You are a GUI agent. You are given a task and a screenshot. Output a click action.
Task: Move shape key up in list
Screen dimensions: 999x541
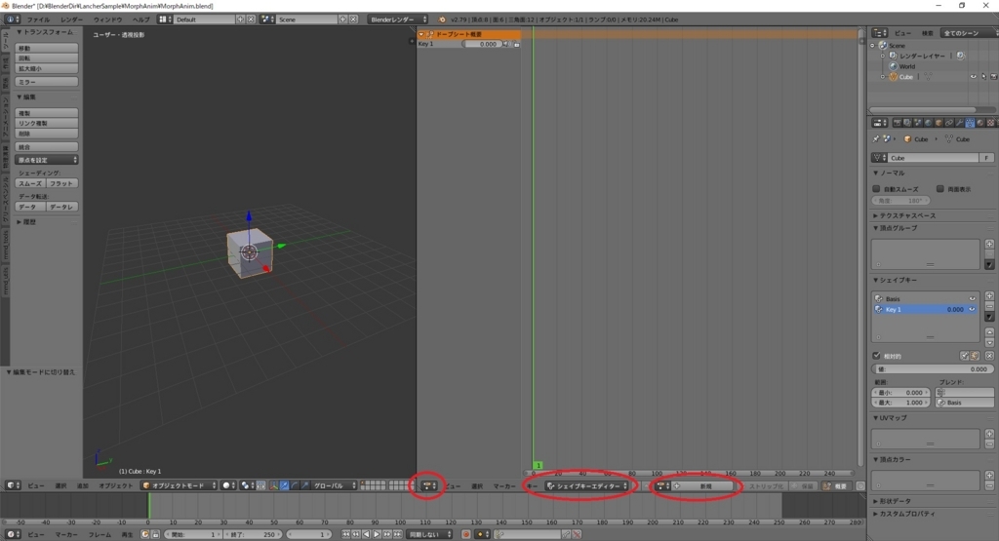coord(989,332)
